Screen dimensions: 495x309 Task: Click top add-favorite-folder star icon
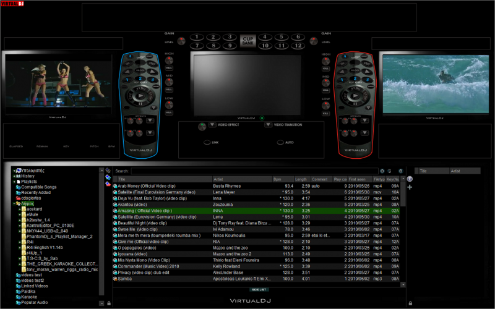point(108,171)
